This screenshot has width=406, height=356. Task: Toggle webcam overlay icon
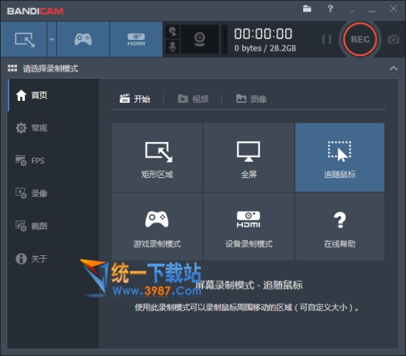pyautogui.click(x=200, y=39)
